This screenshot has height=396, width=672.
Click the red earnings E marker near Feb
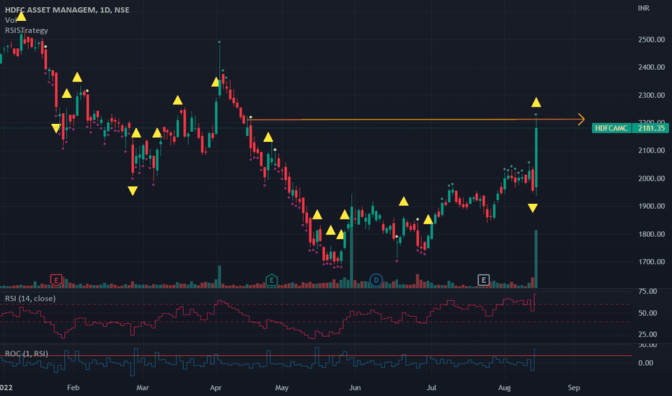coord(56,280)
